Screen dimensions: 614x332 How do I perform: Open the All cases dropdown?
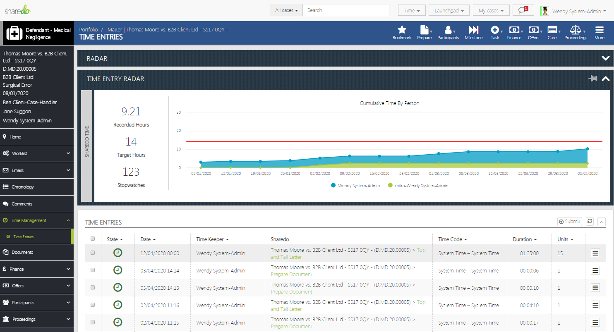pyautogui.click(x=286, y=10)
